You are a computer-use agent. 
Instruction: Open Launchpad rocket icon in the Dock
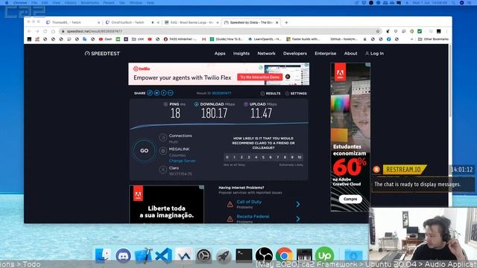pos(224,255)
